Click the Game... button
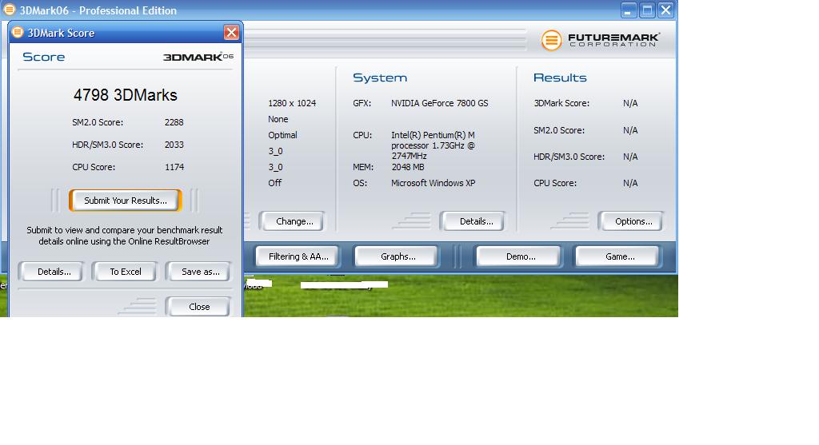 tap(620, 256)
